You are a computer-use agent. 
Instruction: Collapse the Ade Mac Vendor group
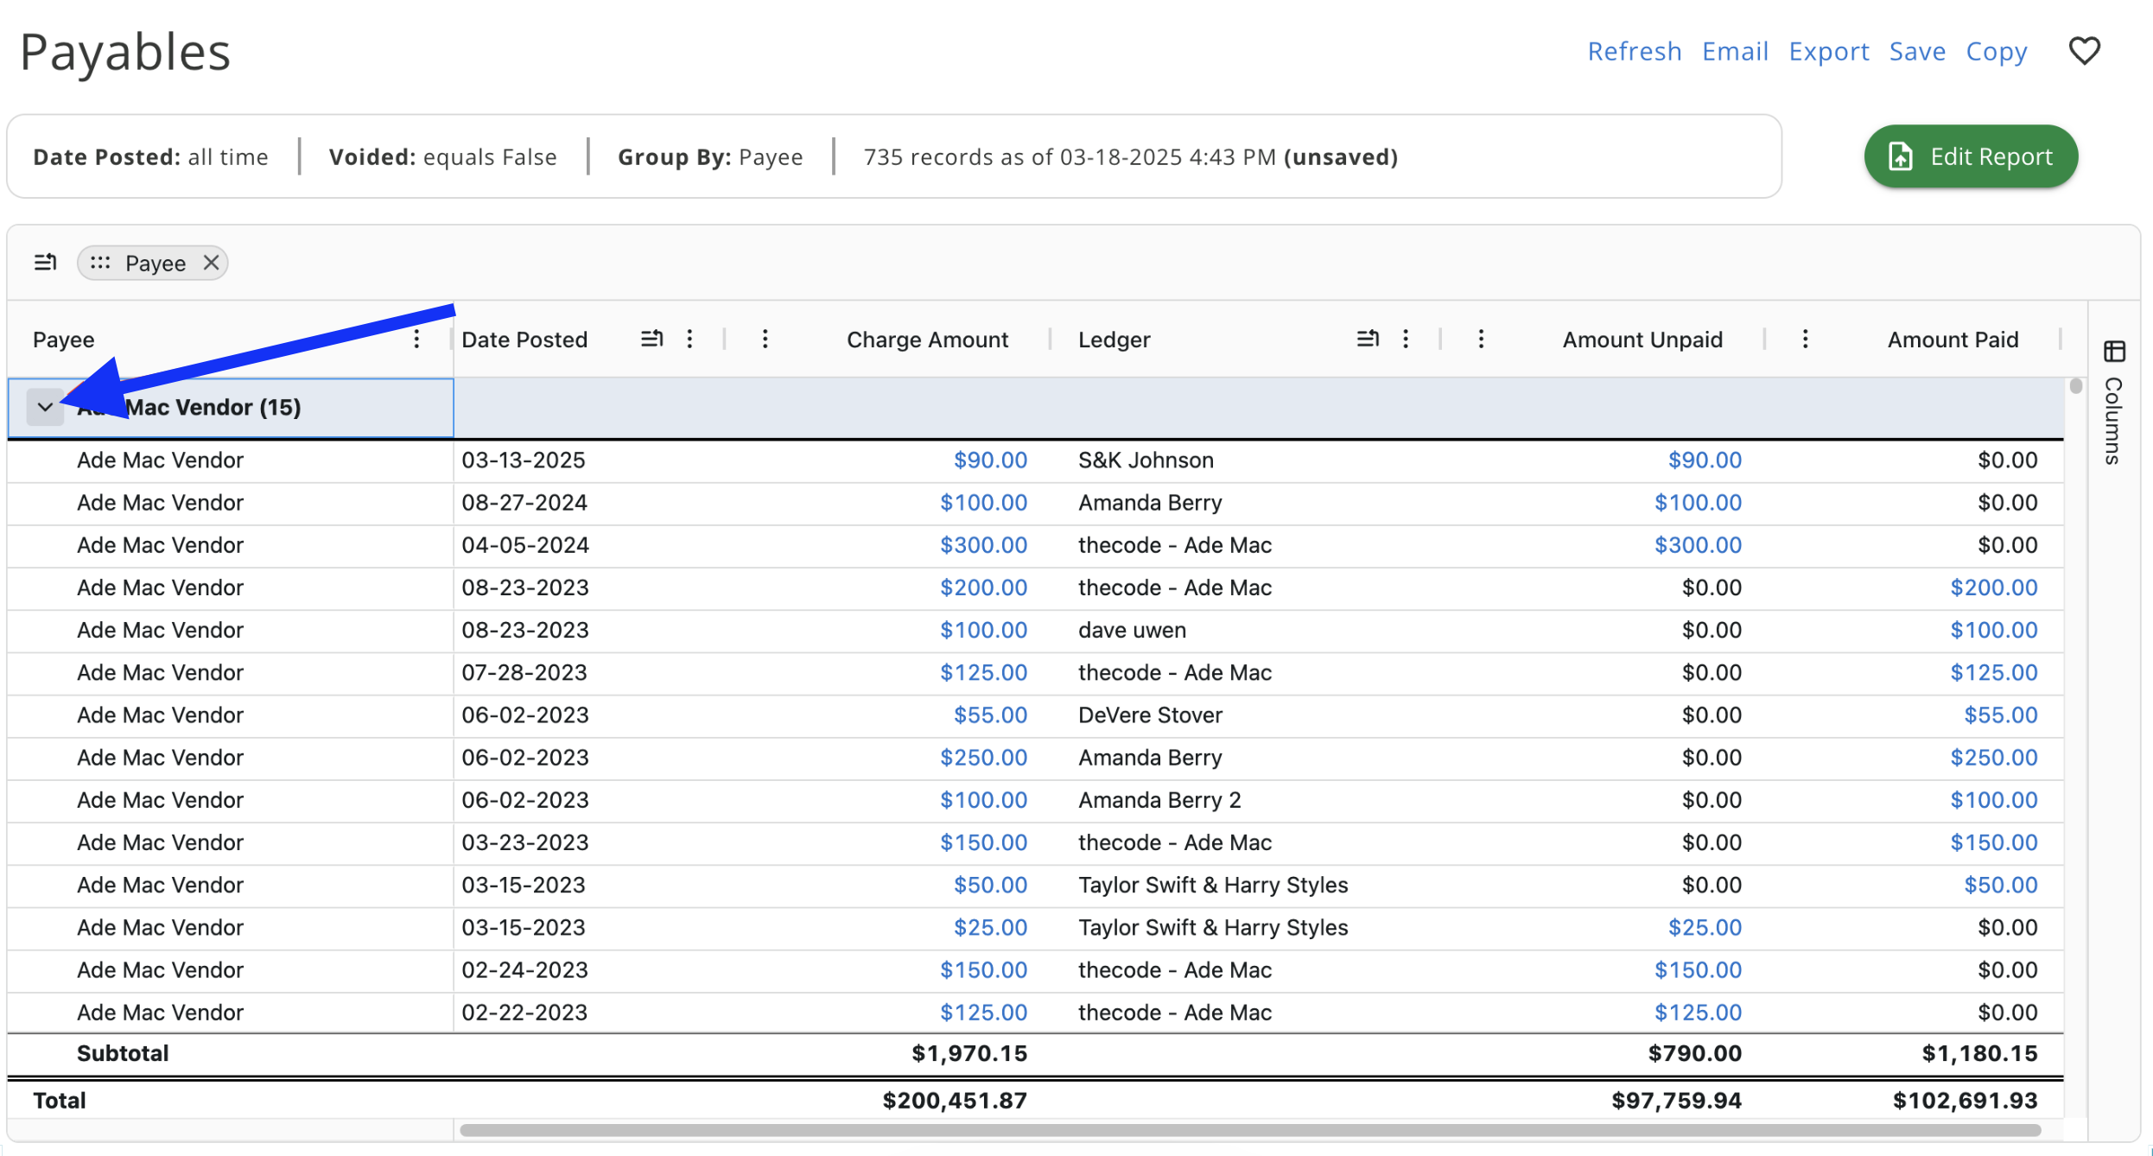tap(45, 407)
